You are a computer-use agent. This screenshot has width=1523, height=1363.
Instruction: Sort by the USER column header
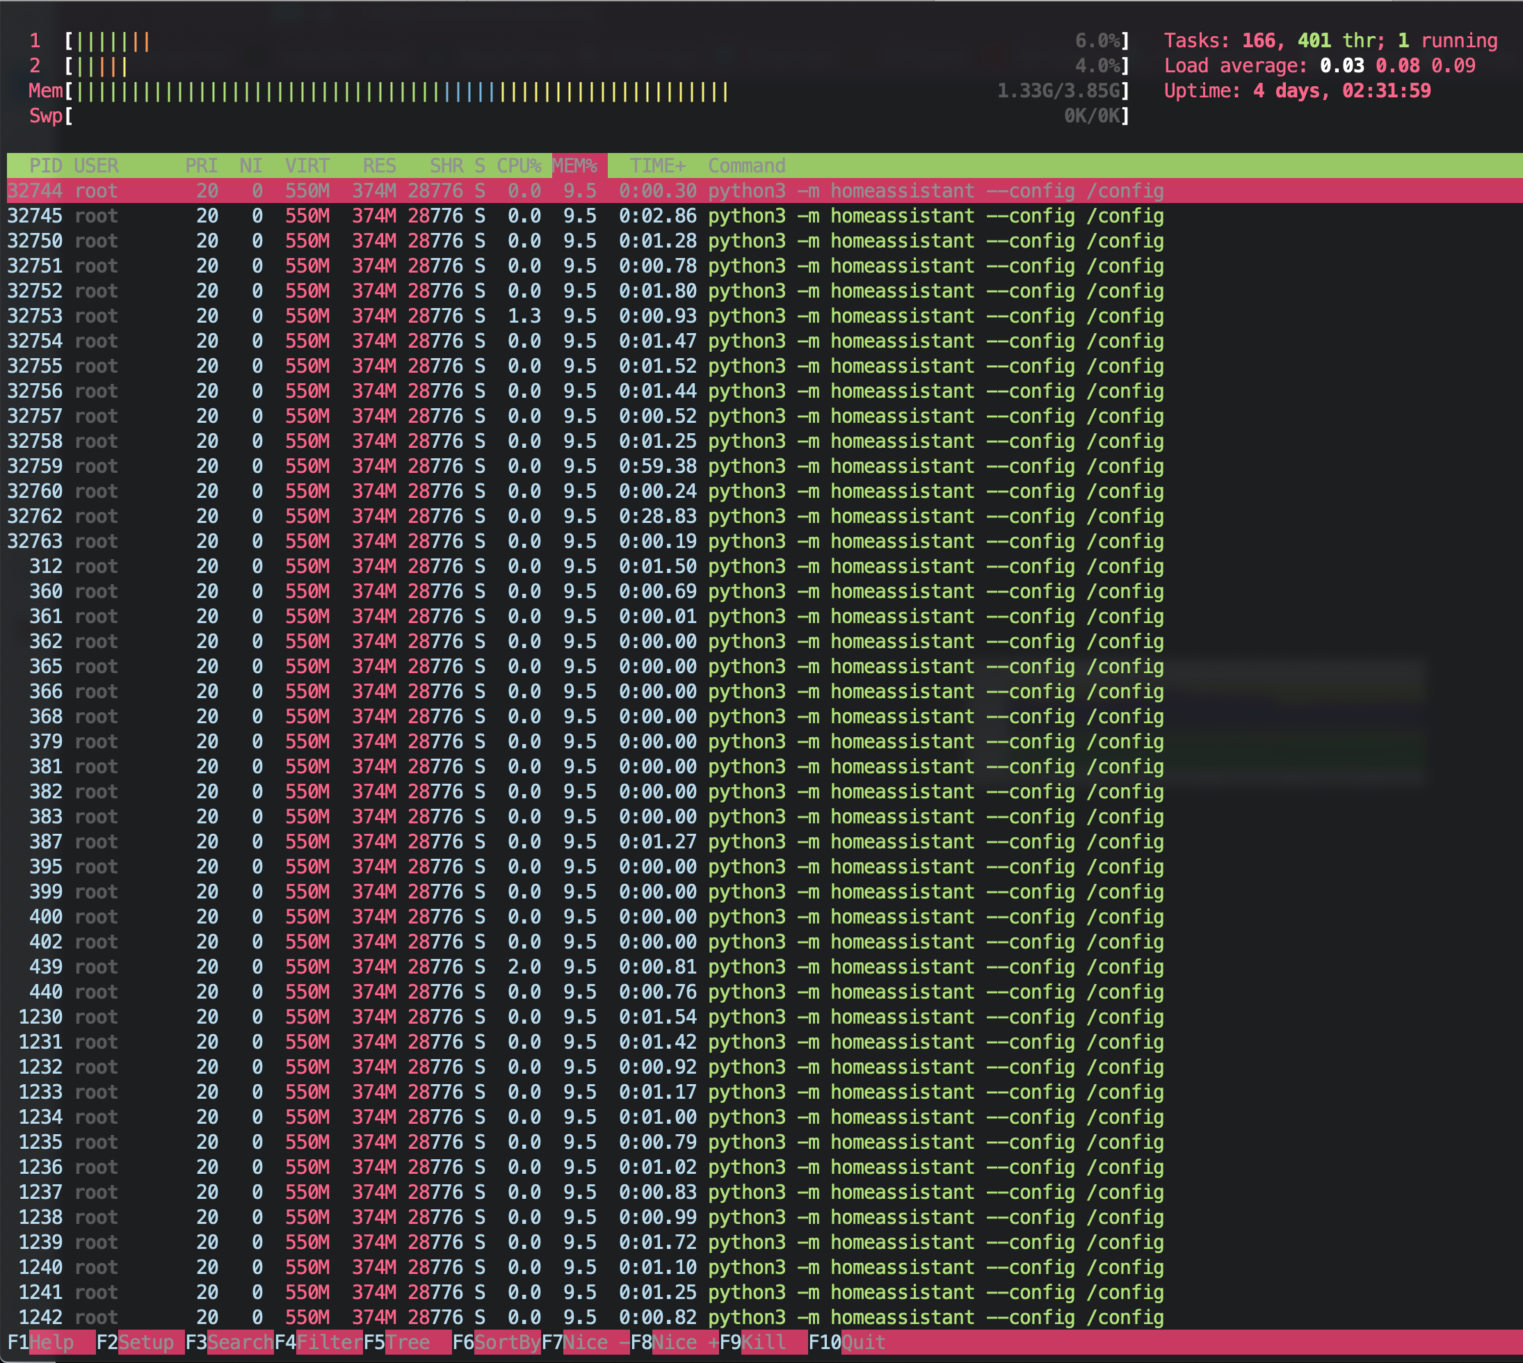tap(96, 166)
